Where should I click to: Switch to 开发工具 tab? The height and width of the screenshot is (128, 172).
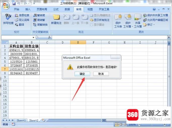[x=104, y=9]
